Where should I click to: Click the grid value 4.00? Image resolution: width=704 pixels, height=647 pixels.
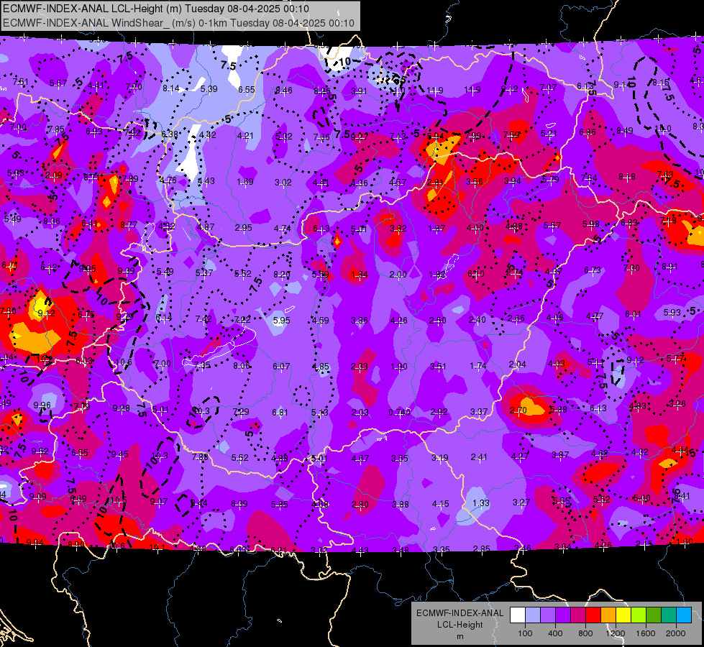coord(475,228)
